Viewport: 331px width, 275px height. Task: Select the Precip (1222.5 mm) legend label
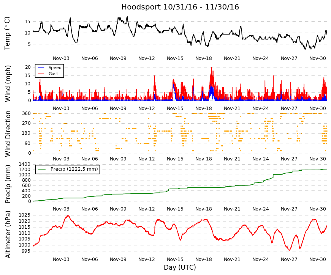coord(74,169)
